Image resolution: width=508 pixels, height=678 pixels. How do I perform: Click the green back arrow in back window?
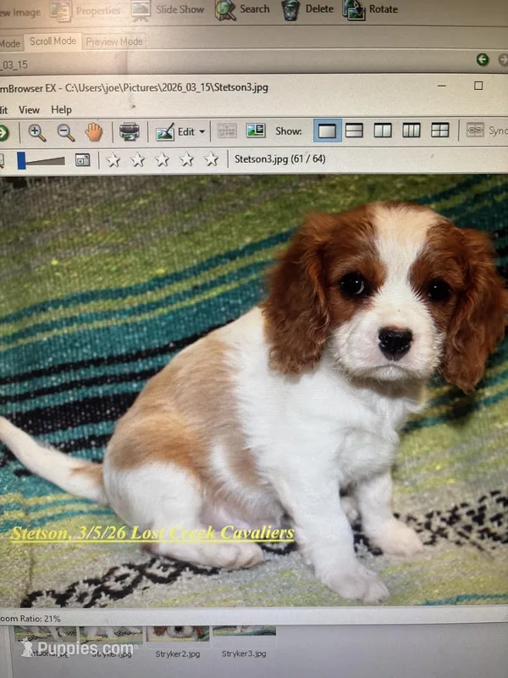(x=483, y=59)
